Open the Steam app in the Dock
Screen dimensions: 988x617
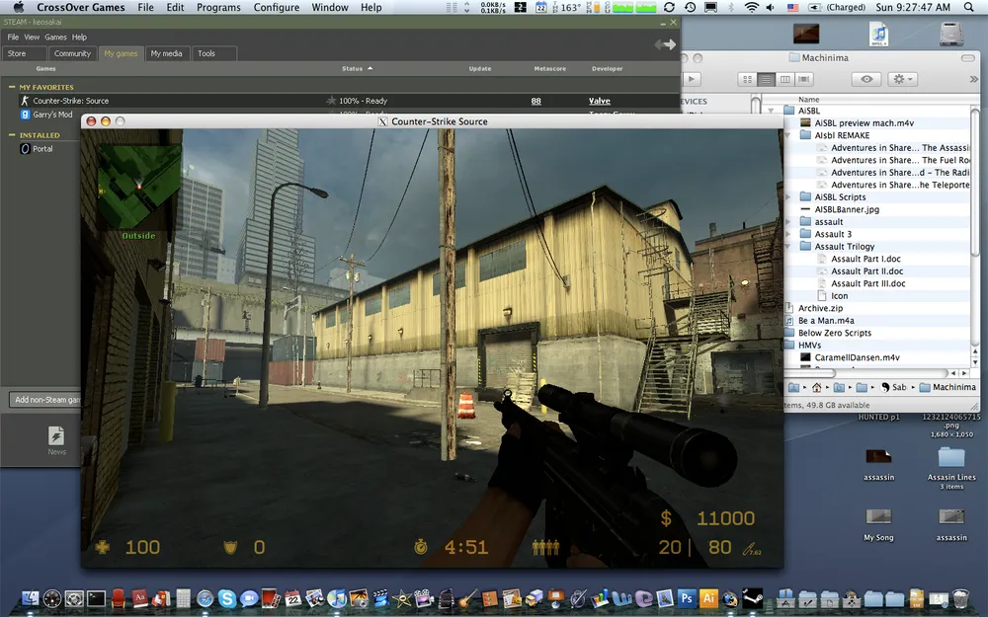(x=752, y=597)
